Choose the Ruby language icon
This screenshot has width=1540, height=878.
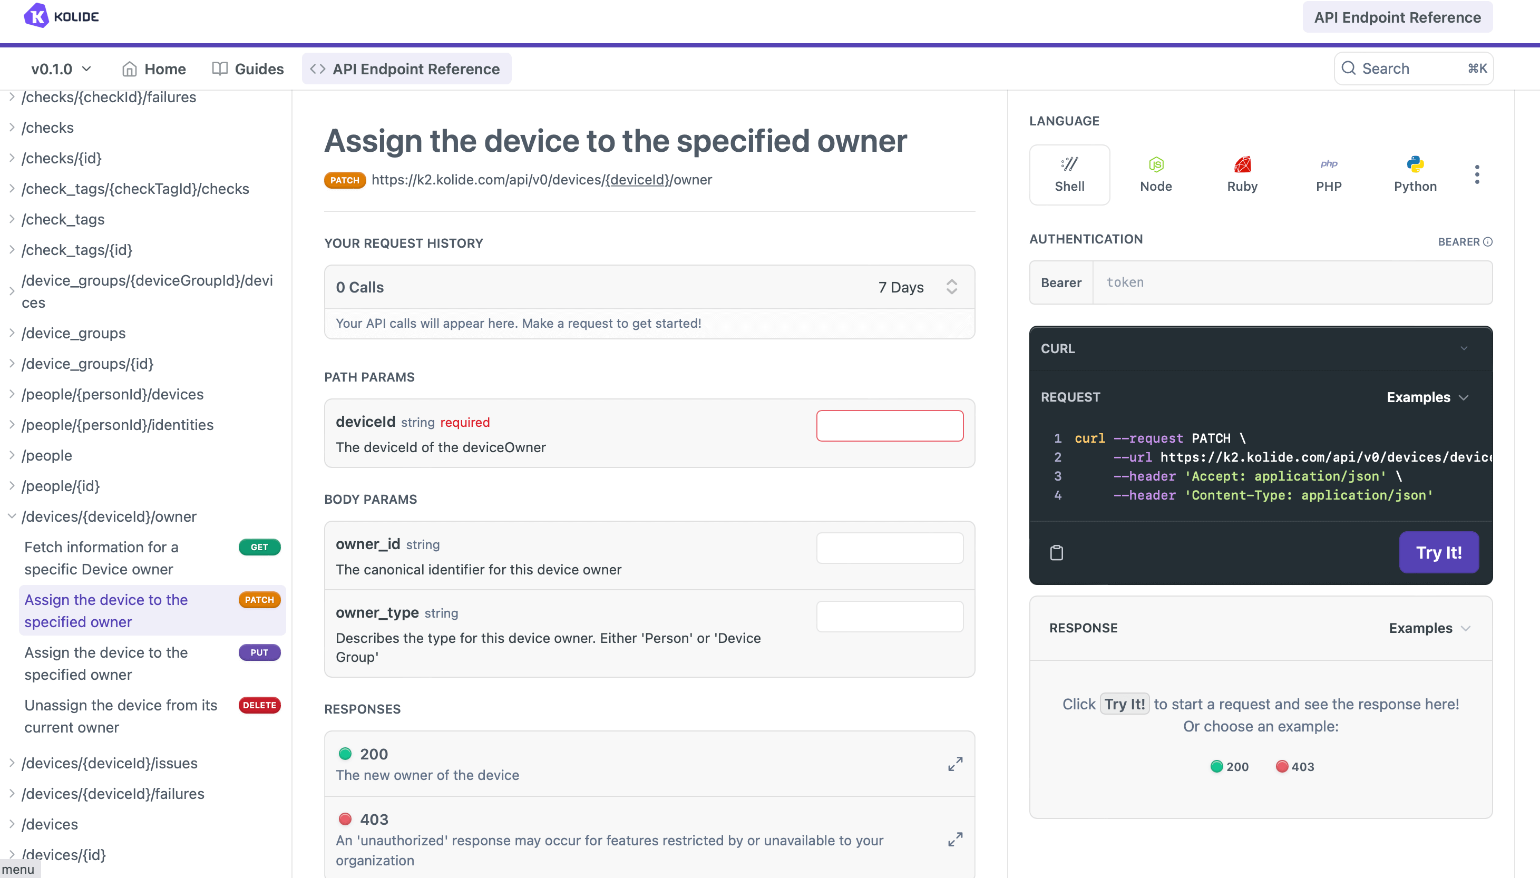pos(1242,174)
